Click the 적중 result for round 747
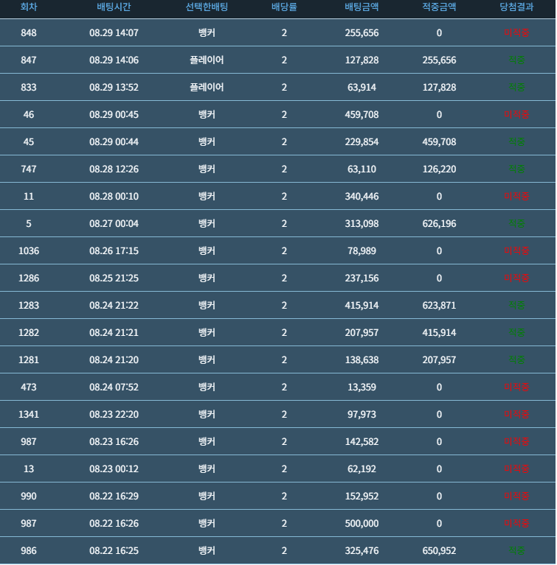The width and height of the screenshot is (557, 565). [x=516, y=169]
